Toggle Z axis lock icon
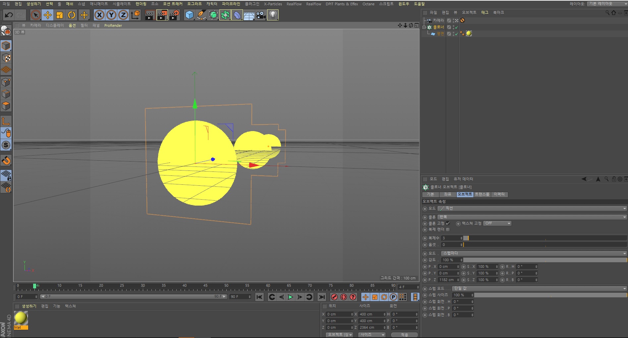The image size is (628, 338). coord(123,15)
